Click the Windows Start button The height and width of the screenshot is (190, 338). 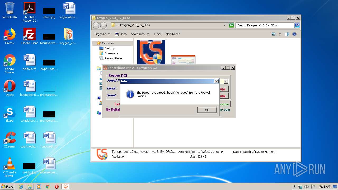tap(7, 187)
